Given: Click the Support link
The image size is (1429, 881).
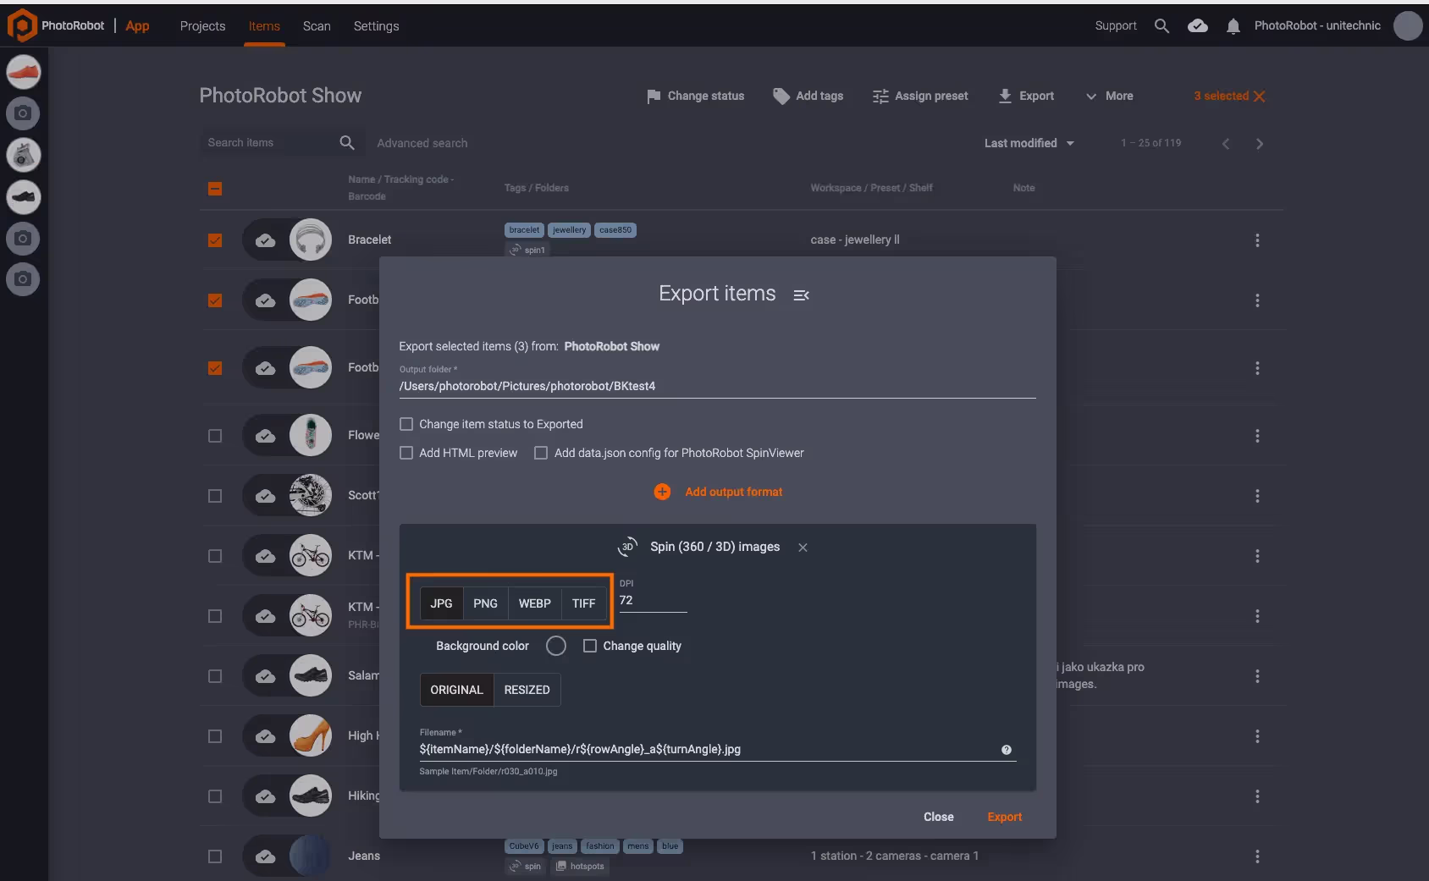Looking at the screenshot, I should click(1116, 26).
